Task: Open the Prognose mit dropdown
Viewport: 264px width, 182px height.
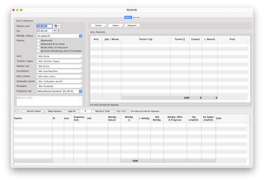Action: (x=60, y=91)
